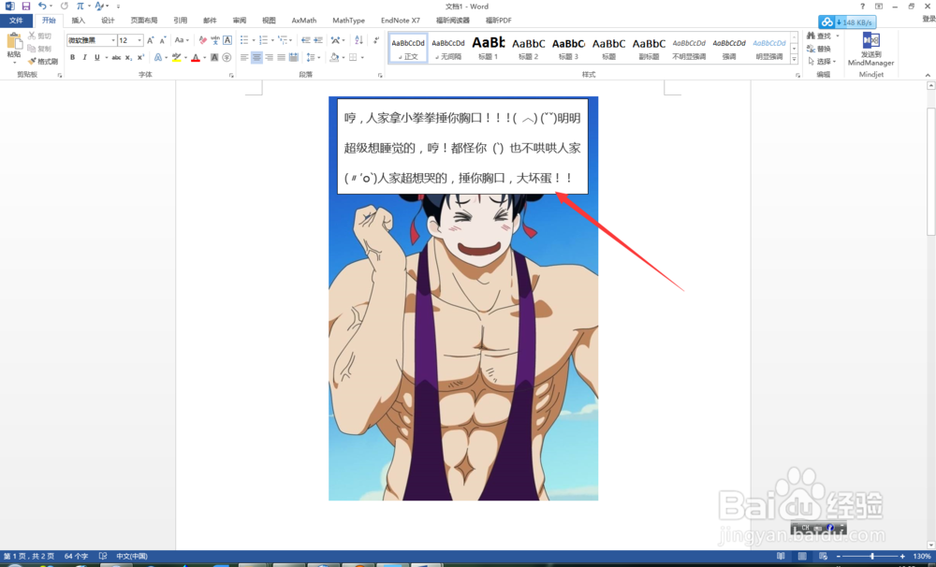Expand the styles gallery More button
This screenshot has height=567, width=936.
(x=794, y=59)
